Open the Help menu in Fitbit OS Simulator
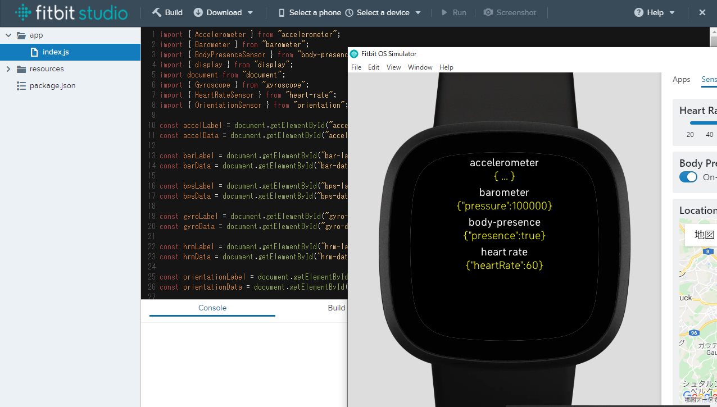 coord(446,67)
